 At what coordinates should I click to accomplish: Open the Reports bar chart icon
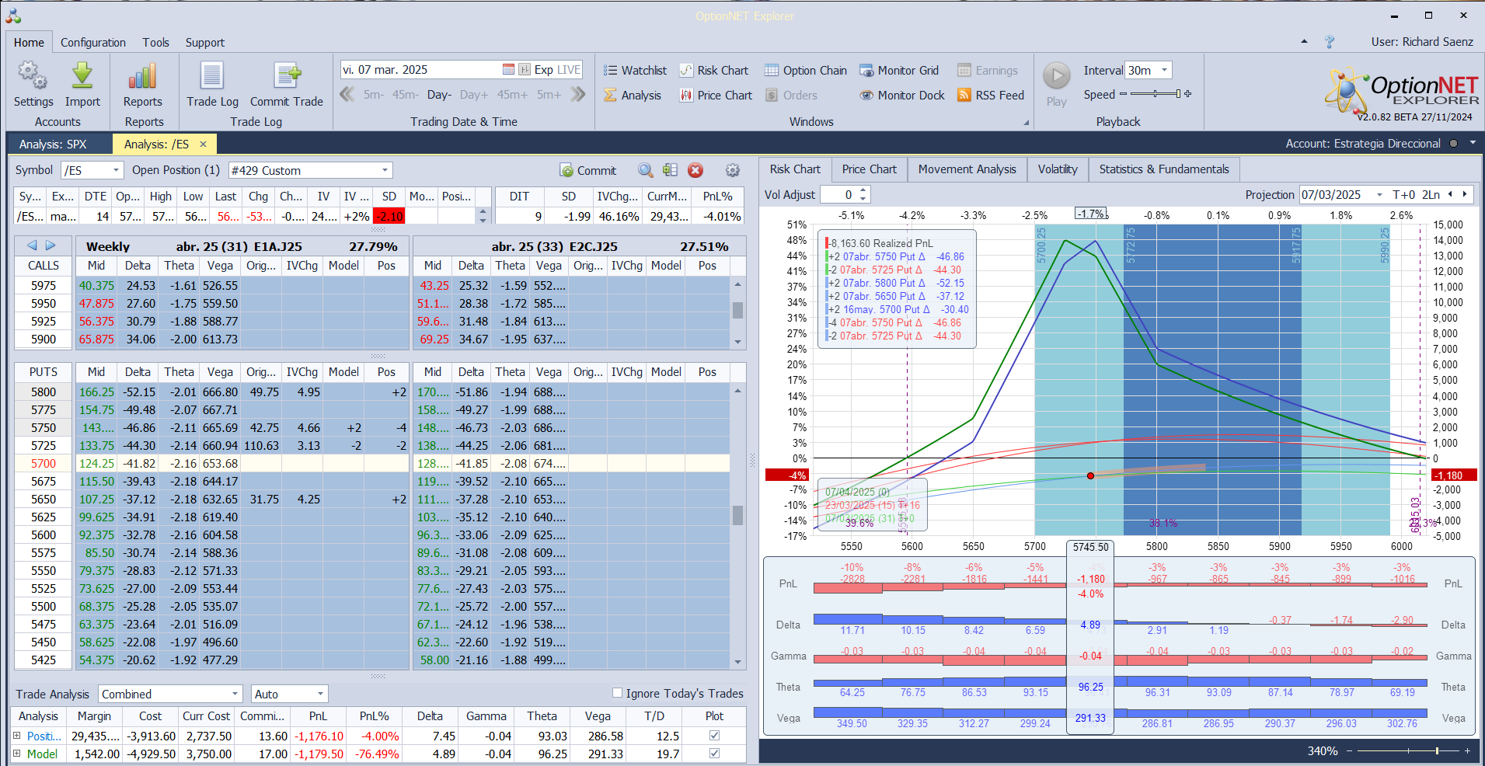pyautogui.click(x=143, y=76)
